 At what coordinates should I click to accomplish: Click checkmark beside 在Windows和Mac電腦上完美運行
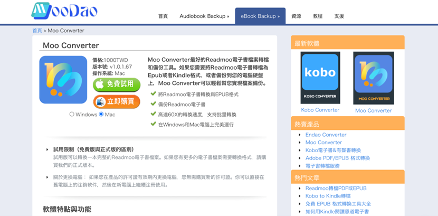[153, 124]
